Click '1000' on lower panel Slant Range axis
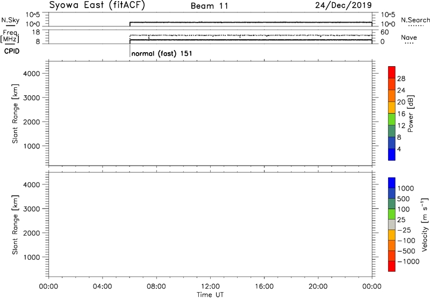430x298 pixels. pyautogui.click(x=32, y=257)
